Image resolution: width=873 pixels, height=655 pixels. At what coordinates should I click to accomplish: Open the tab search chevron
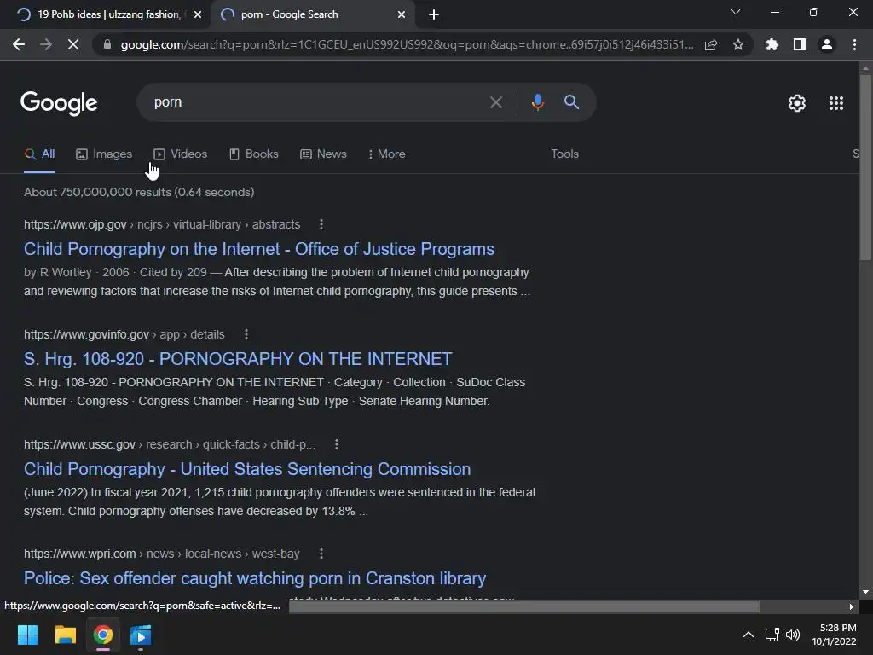736,12
